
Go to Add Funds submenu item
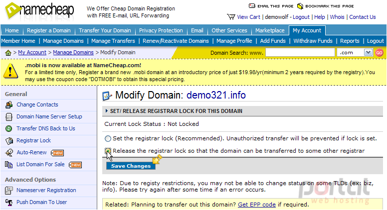click(273, 41)
